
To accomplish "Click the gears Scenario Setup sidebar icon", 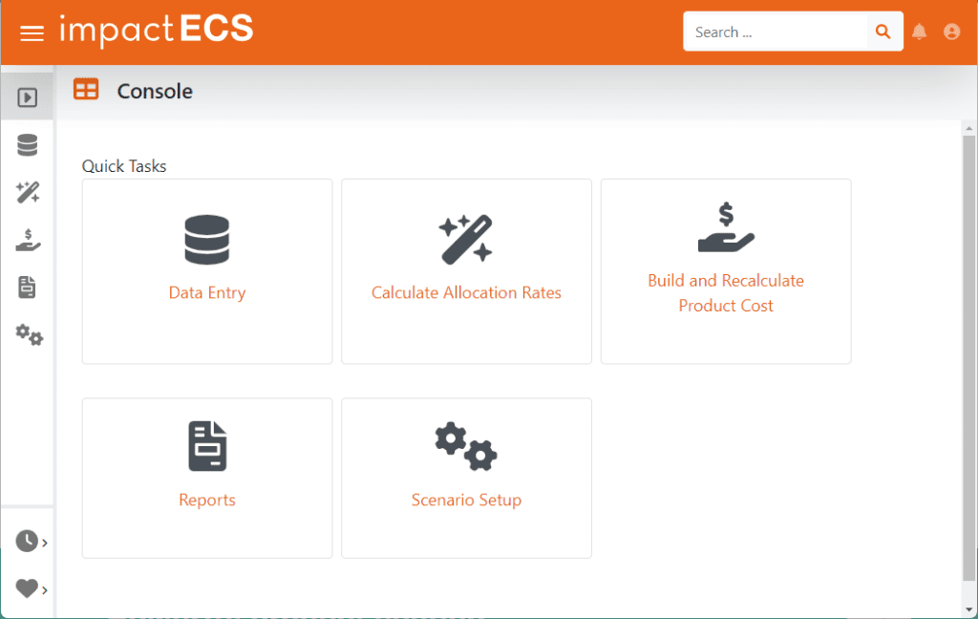I will point(29,334).
